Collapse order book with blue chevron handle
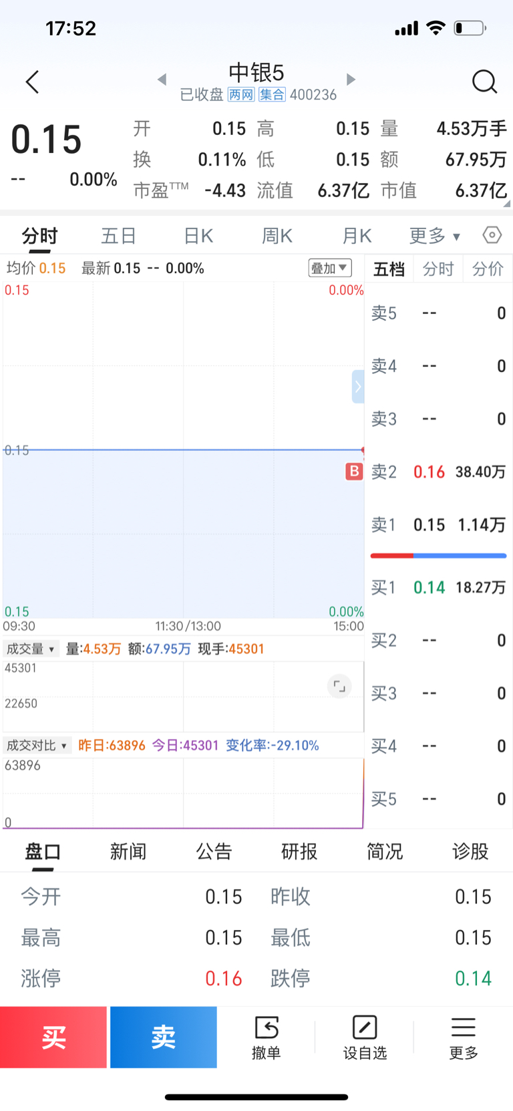Screen dimensions: 513x1111 point(358,386)
